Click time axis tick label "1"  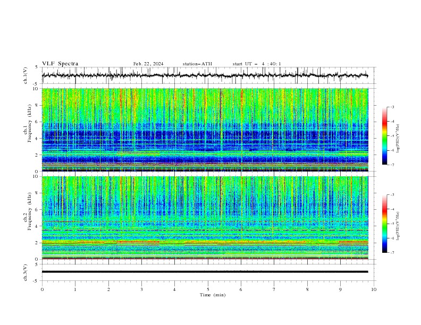pos(75,289)
